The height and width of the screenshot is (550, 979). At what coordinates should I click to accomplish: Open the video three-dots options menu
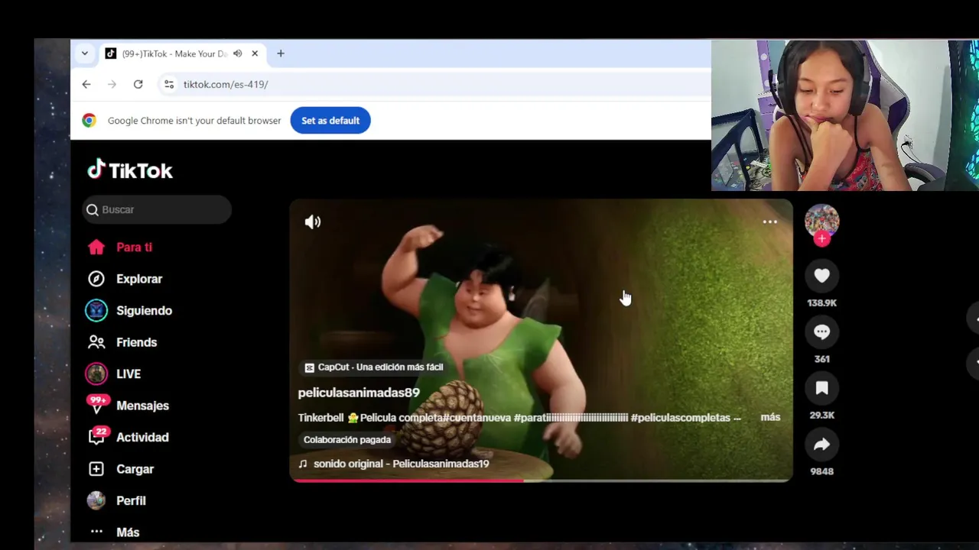769,222
